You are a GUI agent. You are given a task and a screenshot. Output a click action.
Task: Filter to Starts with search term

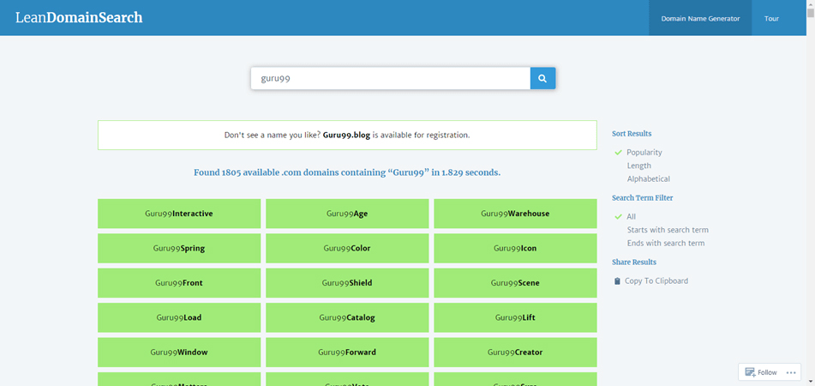click(x=668, y=230)
